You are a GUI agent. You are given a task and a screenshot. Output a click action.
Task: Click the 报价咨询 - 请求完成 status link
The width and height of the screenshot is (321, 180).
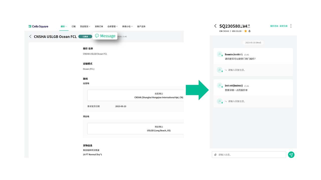tap(279, 26)
